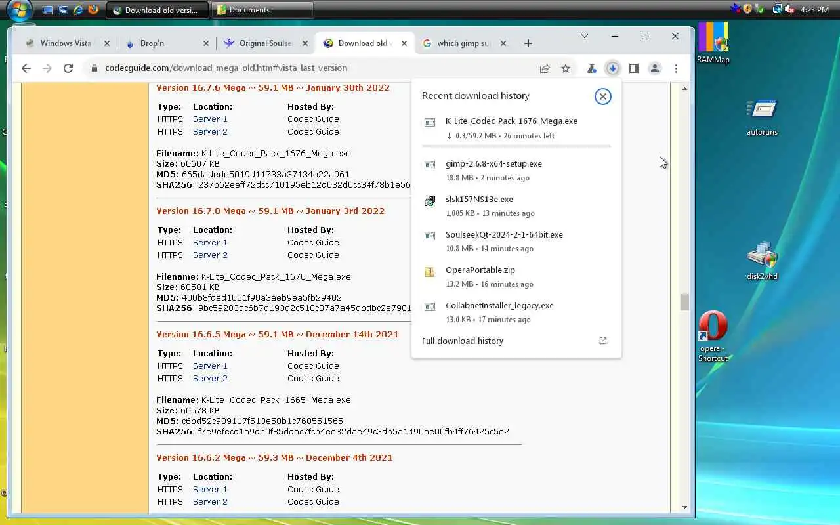Open network status tray icon
840x525 pixels.
pyautogui.click(x=778, y=9)
